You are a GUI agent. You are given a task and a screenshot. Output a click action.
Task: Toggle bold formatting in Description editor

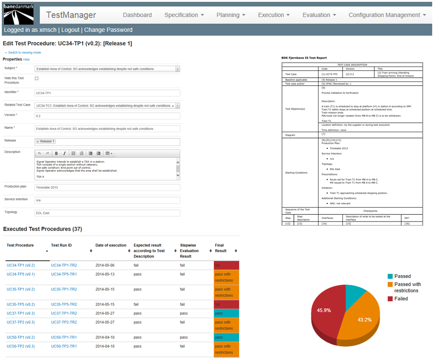(x=56, y=153)
